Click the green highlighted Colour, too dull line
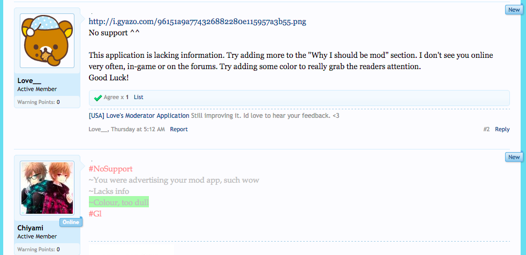The height and width of the screenshot is (255, 526). (x=119, y=202)
